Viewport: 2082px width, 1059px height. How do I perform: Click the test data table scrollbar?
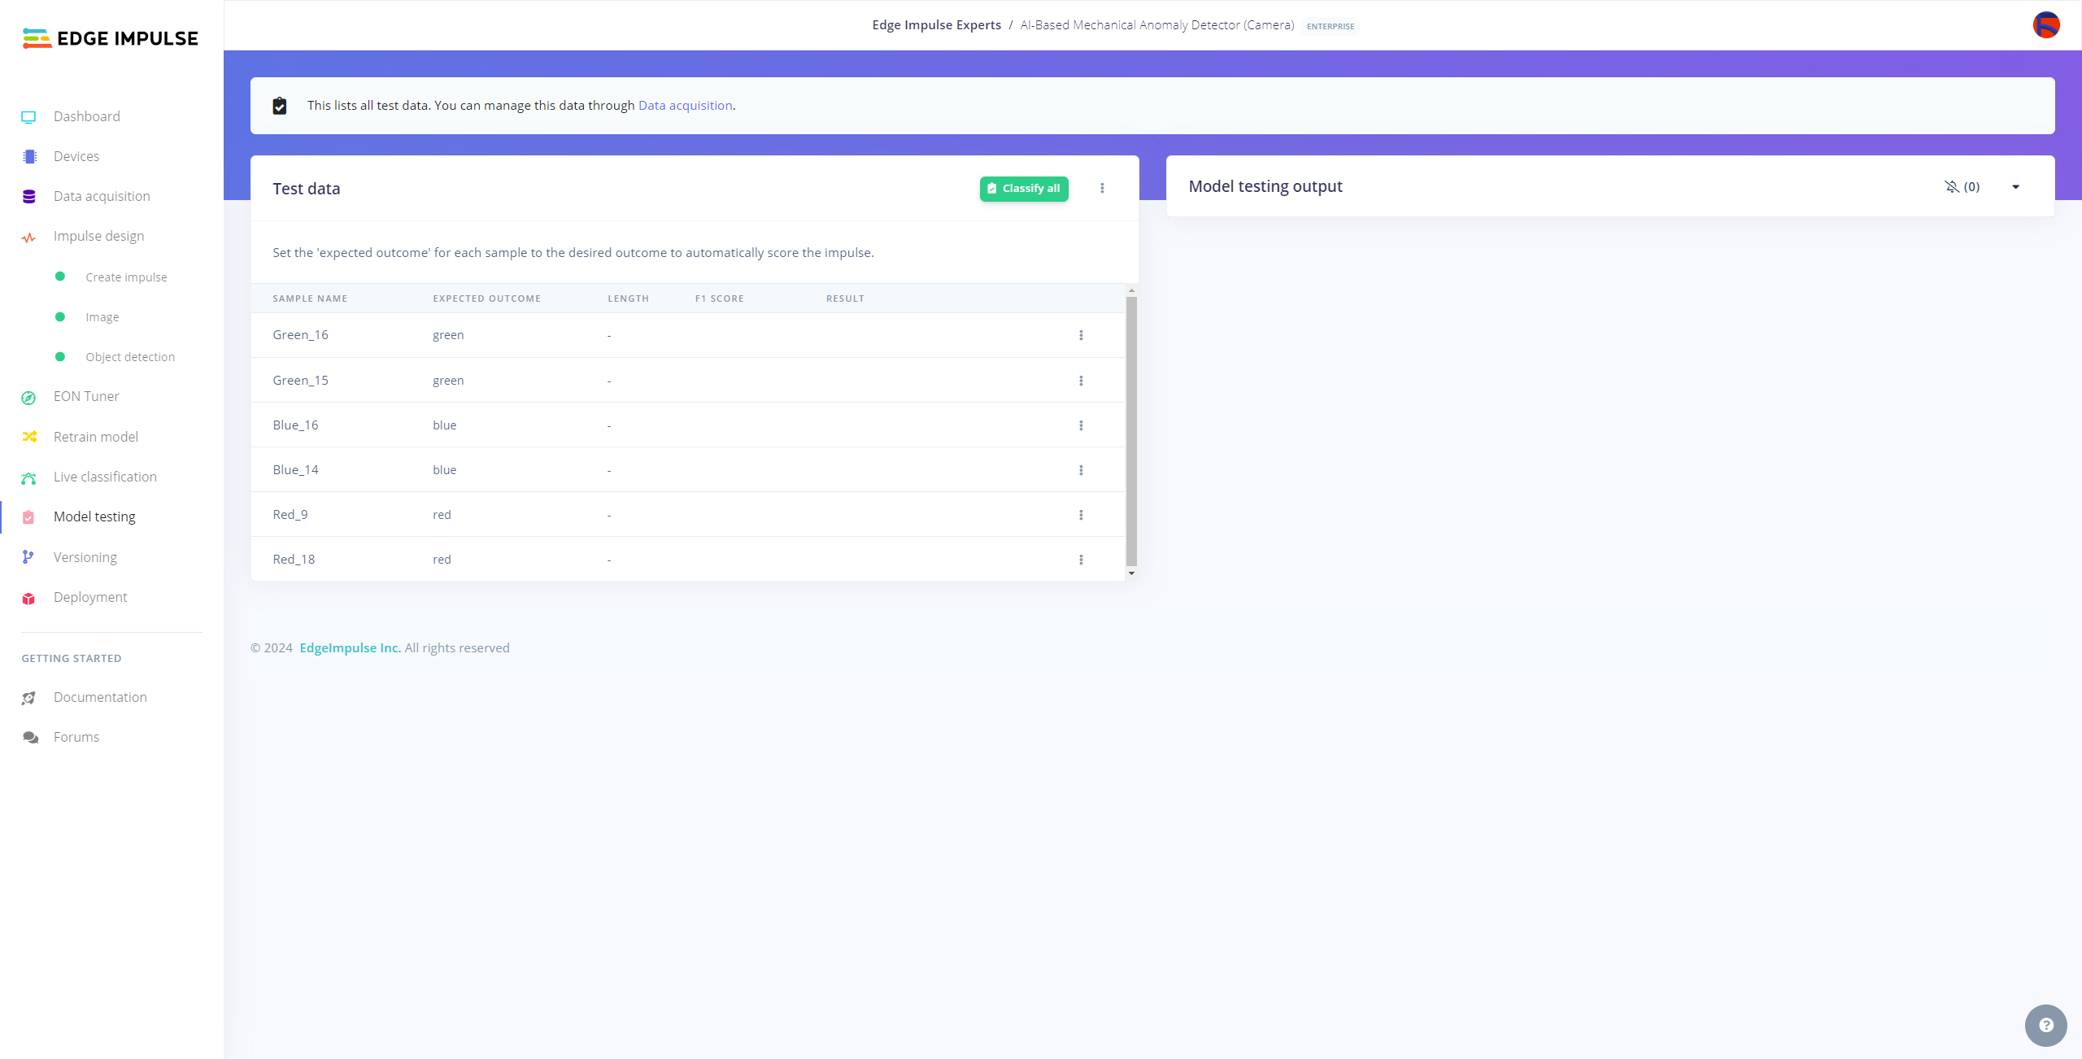[x=1131, y=431]
